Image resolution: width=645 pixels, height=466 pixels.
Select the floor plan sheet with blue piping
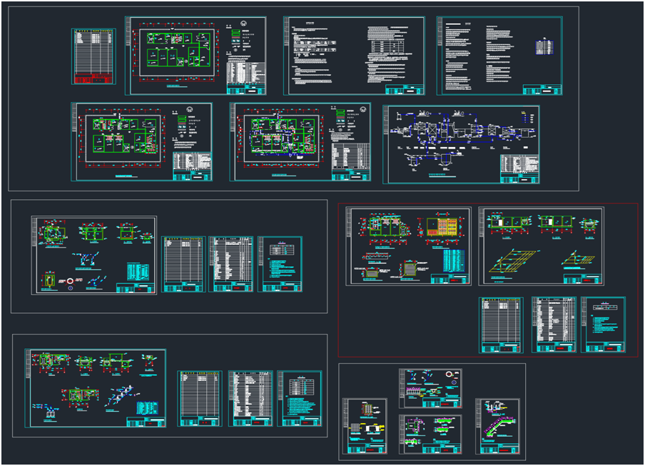point(300,141)
